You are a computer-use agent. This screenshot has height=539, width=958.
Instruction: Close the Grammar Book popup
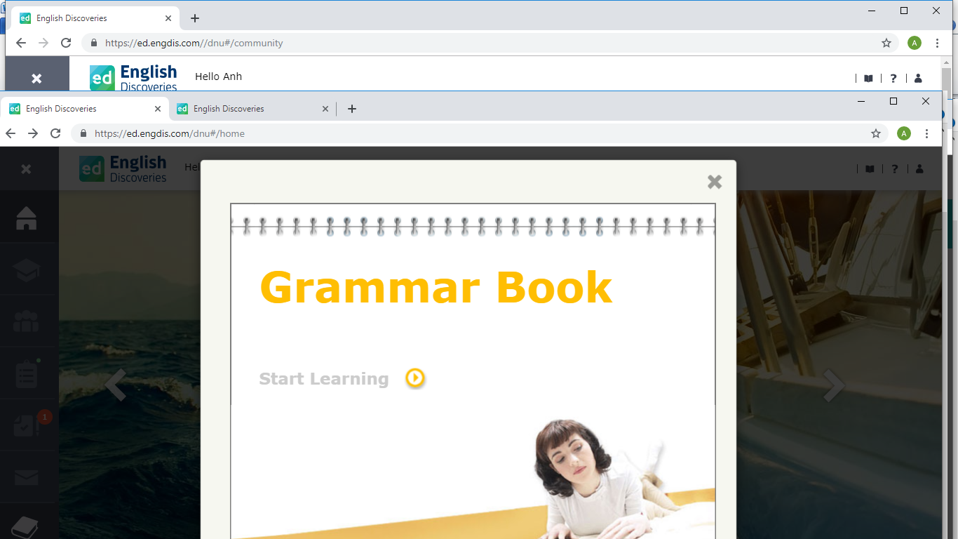[715, 182]
